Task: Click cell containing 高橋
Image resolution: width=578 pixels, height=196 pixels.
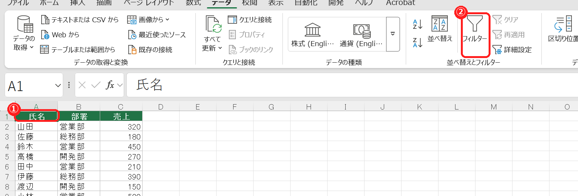Action: [x=37, y=156]
